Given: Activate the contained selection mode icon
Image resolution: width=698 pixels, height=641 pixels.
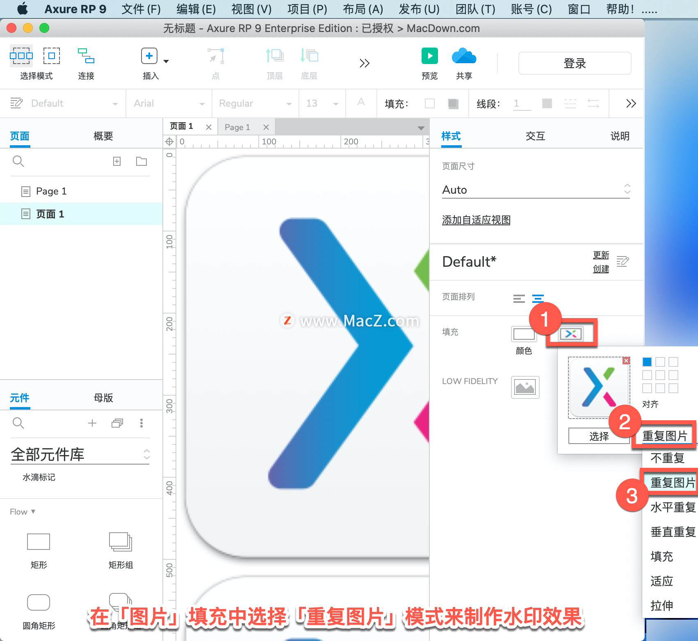Looking at the screenshot, I should [x=52, y=56].
